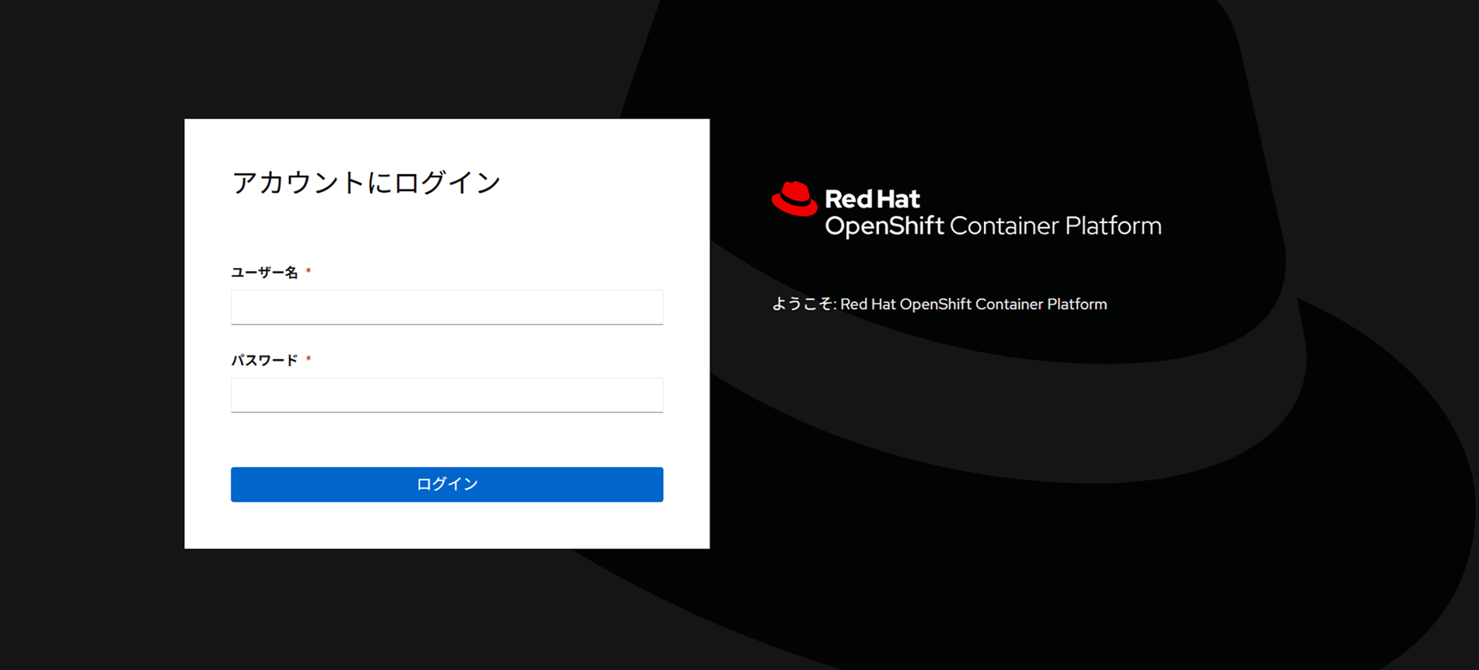Focus the パスワード input field
This screenshot has height=670, width=1479.
447,396
